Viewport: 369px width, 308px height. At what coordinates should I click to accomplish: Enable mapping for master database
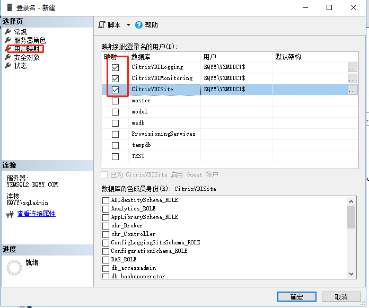pos(115,101)
